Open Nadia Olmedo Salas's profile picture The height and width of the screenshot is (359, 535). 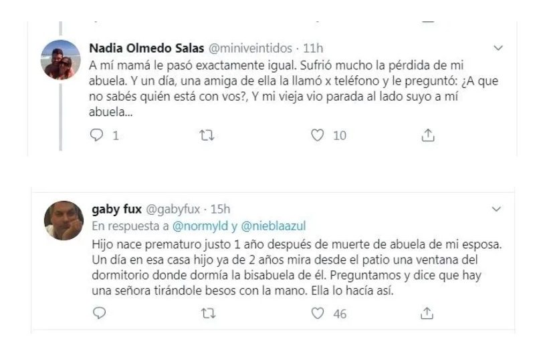[x=62, y=60]
